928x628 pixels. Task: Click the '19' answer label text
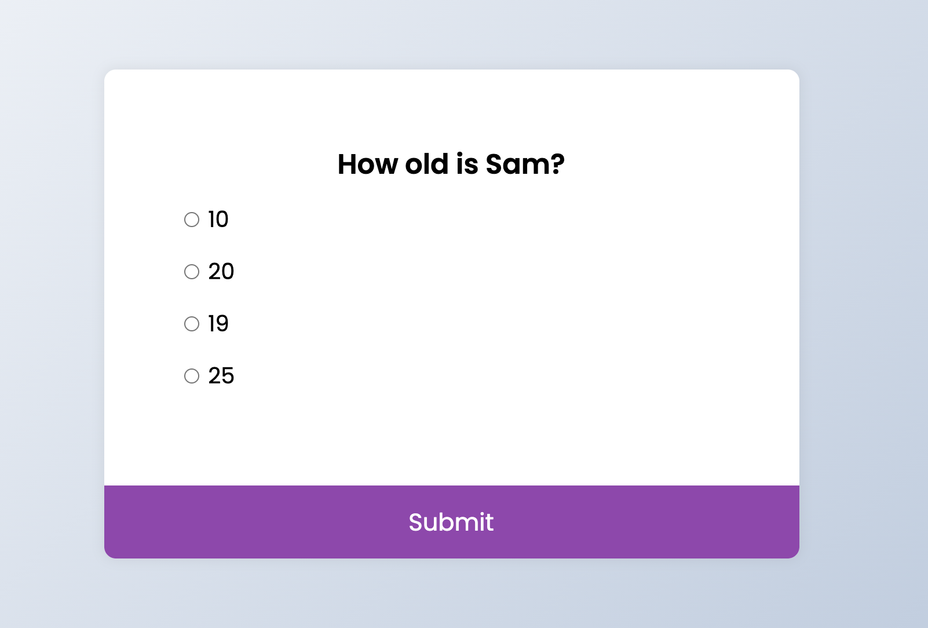pyautogui.click(x=218, y=324)
